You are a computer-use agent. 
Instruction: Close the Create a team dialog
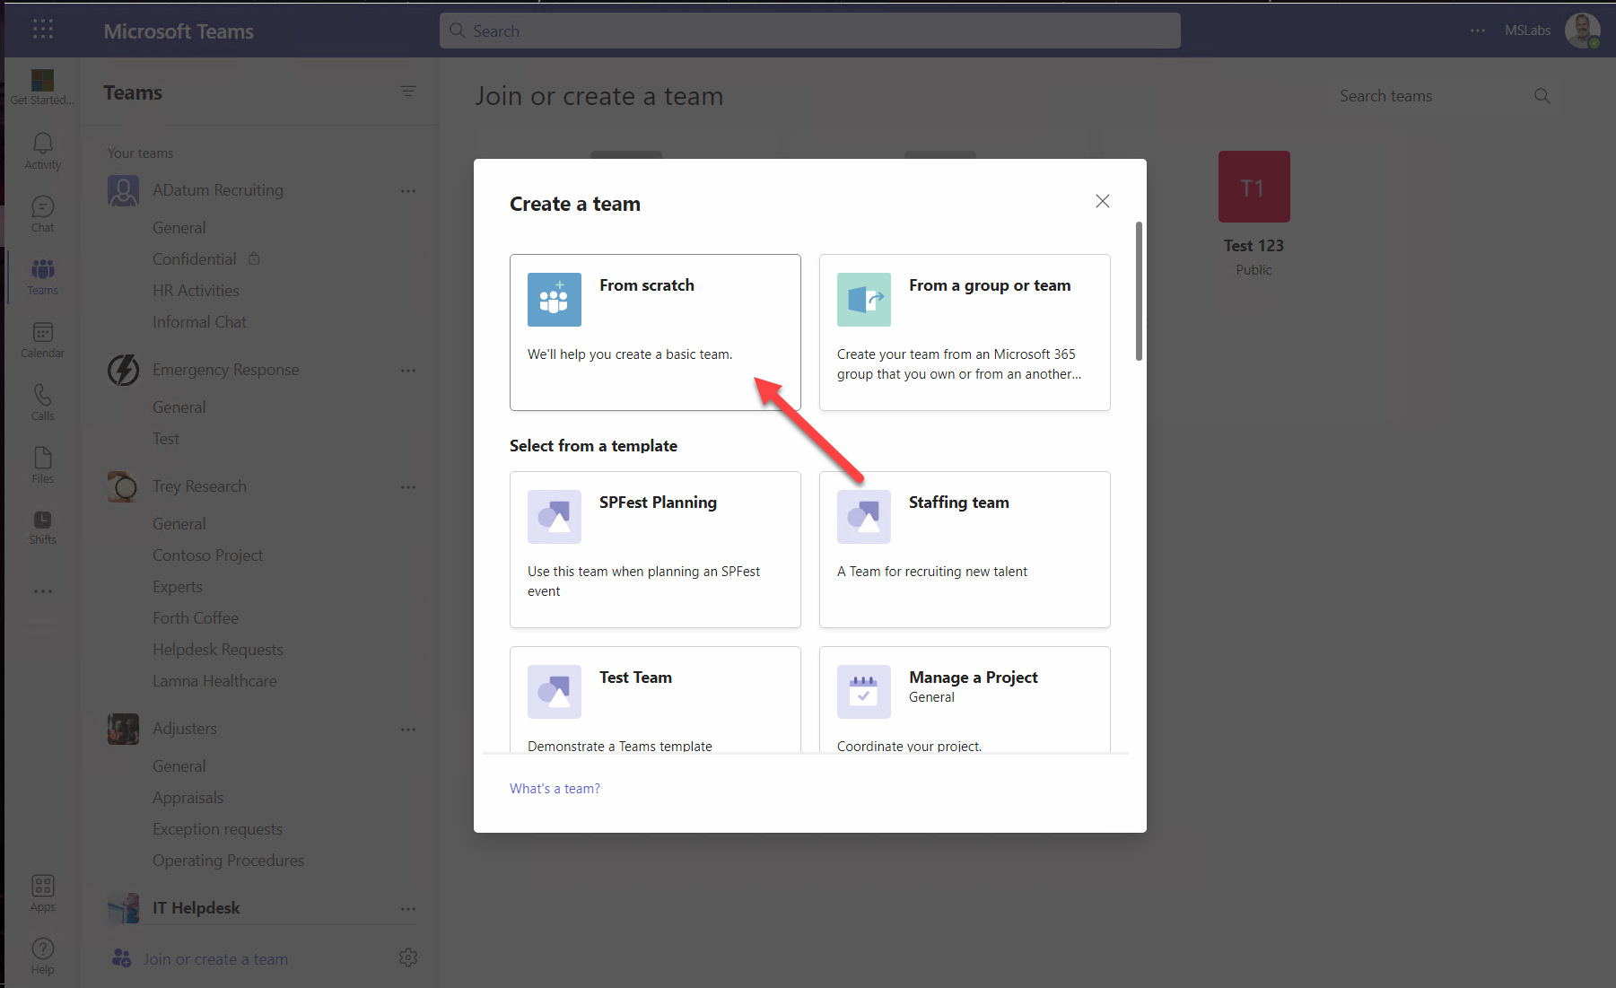1103,201
